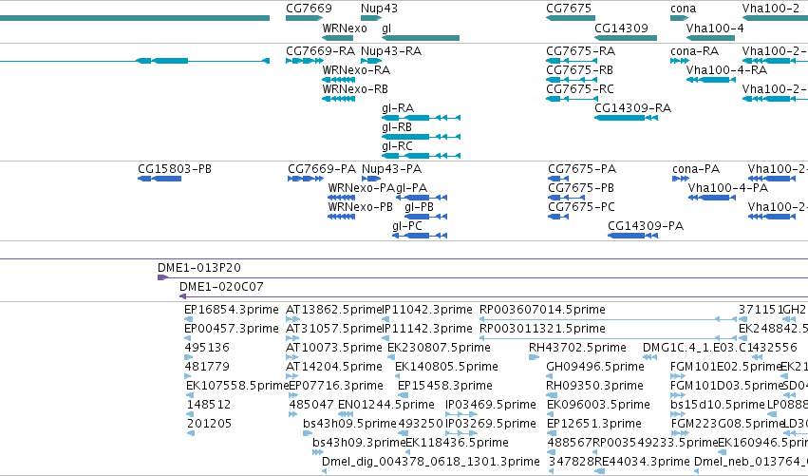The height and width of the screenshot is (476, 808).
Task: Select the CG7675 gene label
Action: pyautogui.click(x=569, y=9)
